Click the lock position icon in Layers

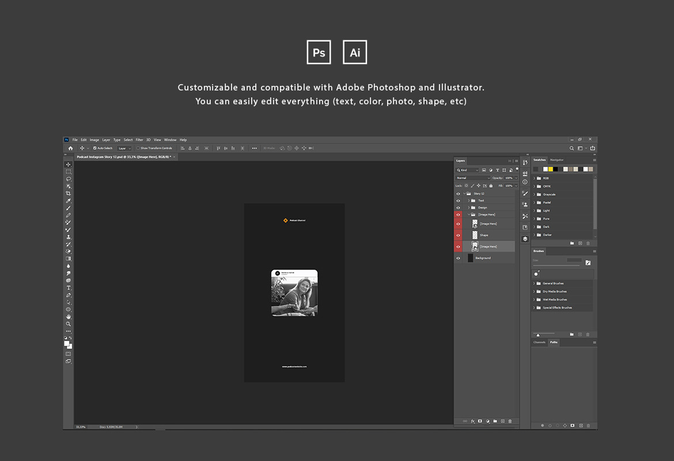click(478, 186)
